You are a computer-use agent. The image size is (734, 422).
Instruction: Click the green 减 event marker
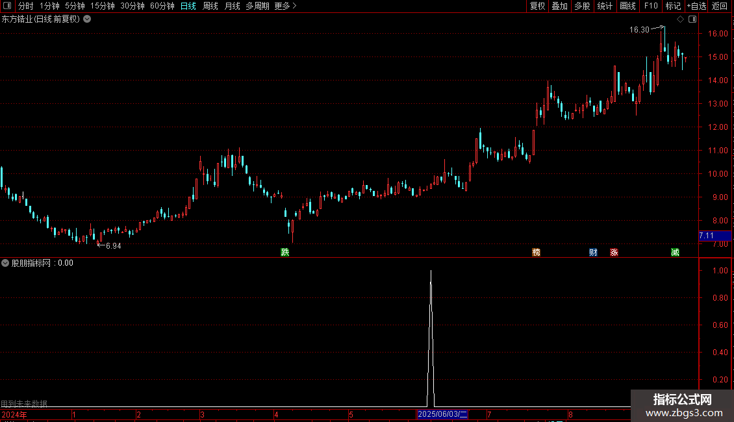click(x=675, y=252)
